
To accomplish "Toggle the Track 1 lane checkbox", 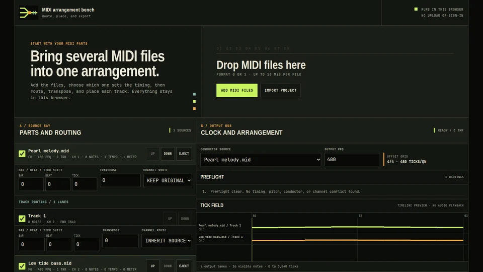I will (22, 219).
